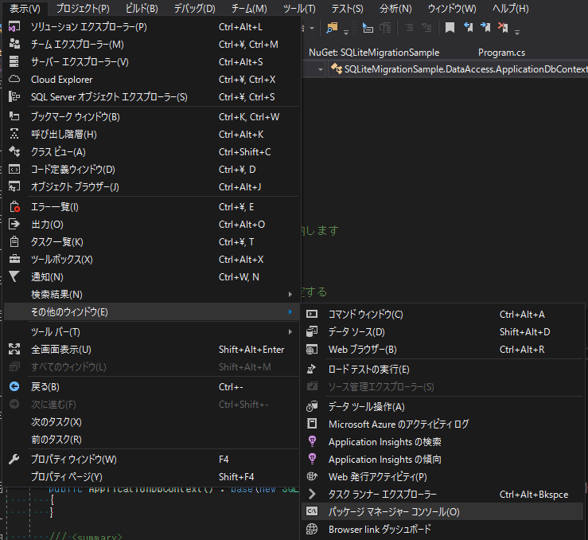Click the ロード テストの実行 icon
The width and height of the screenshot is (588, 540).
(x=312, y=370)
